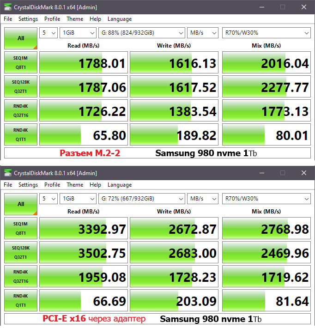Open R70%/W30% mix ratio dropdown in top window
Screen dimensions: 315x328
pos(267,33)
